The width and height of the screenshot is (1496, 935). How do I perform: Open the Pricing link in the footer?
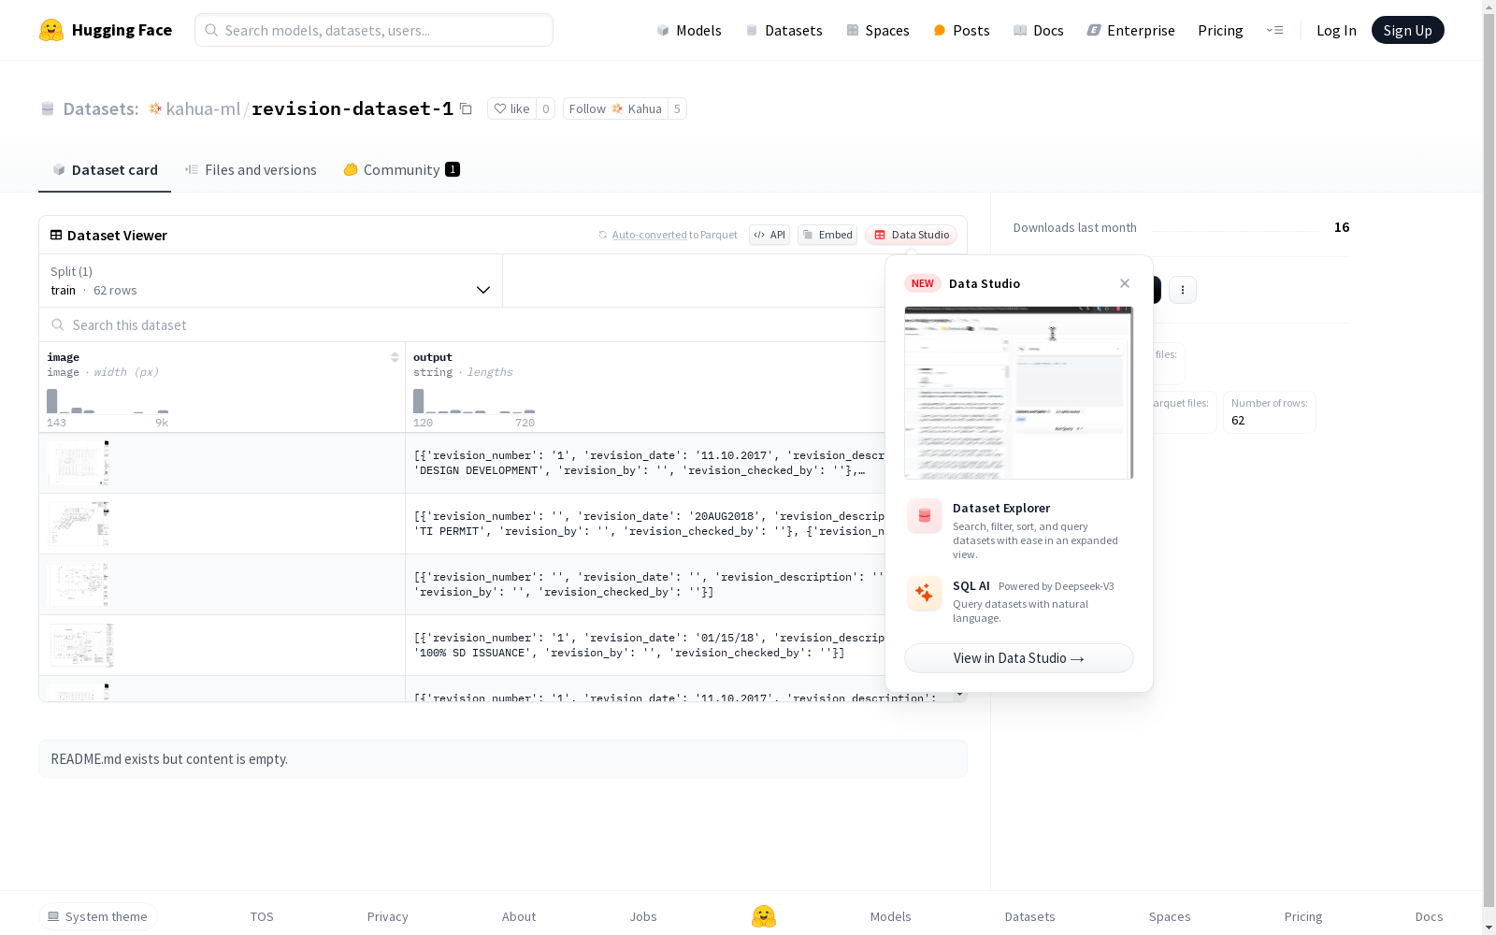[1303, 916]
